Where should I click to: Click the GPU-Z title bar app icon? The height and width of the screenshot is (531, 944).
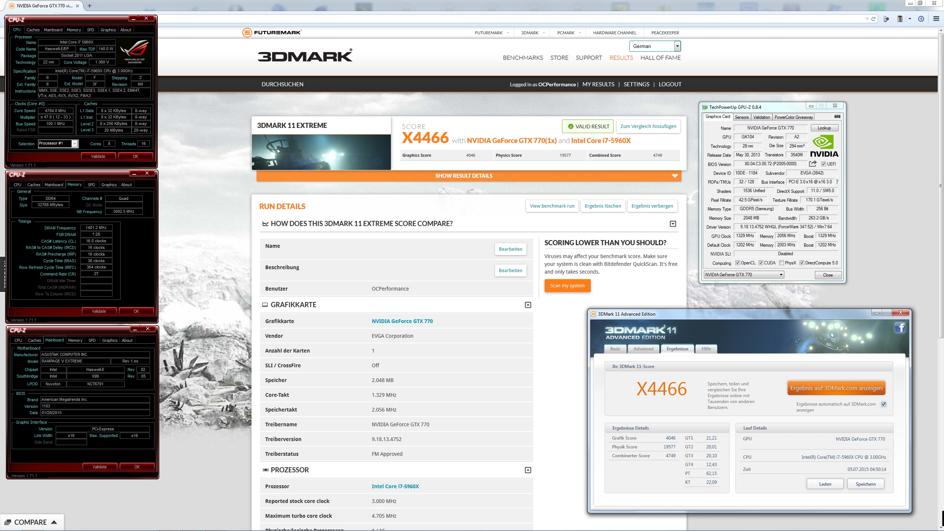pyautogui.click(x=705, y=107)
